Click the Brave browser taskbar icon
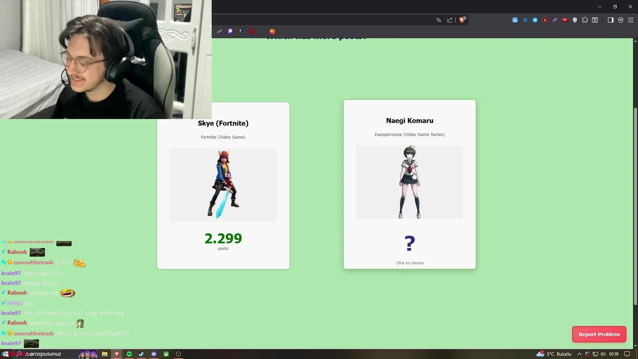 point(117,354)
